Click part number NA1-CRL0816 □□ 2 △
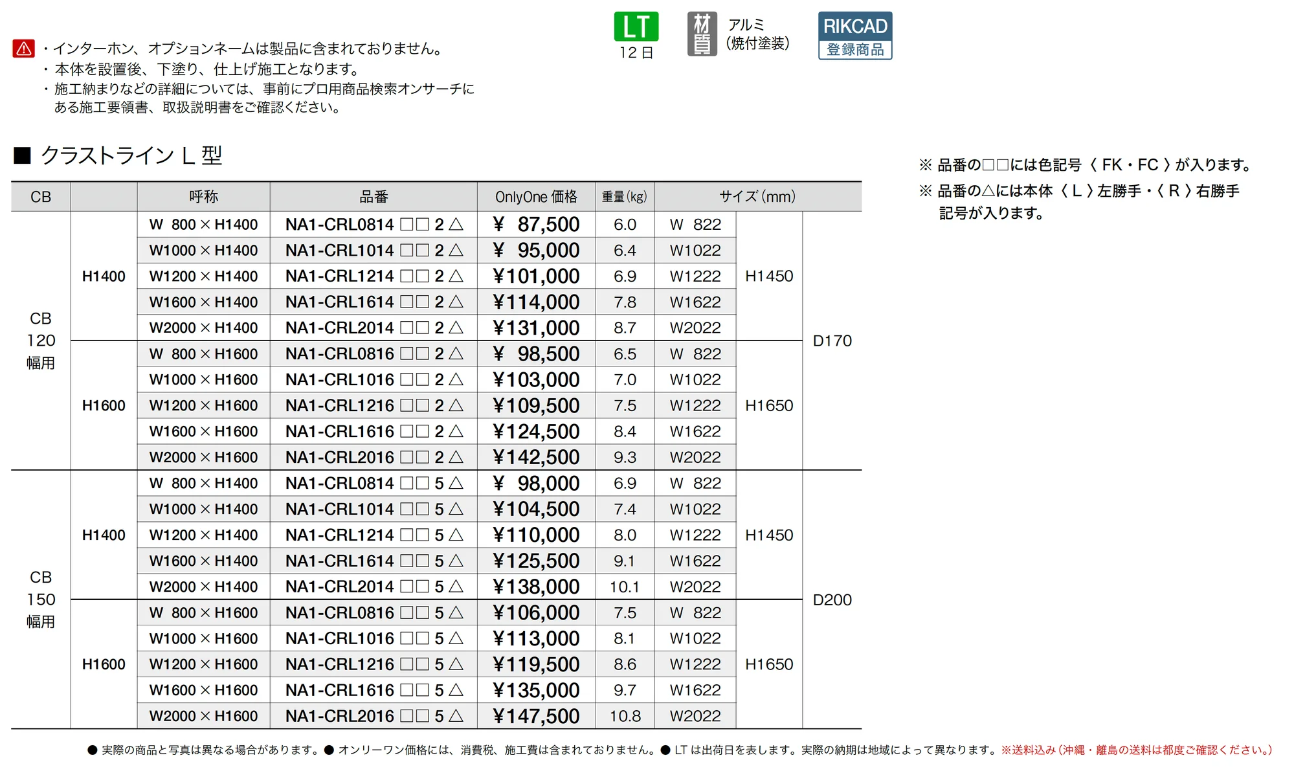Screen dimensions: 1294x773 [374, 354]
